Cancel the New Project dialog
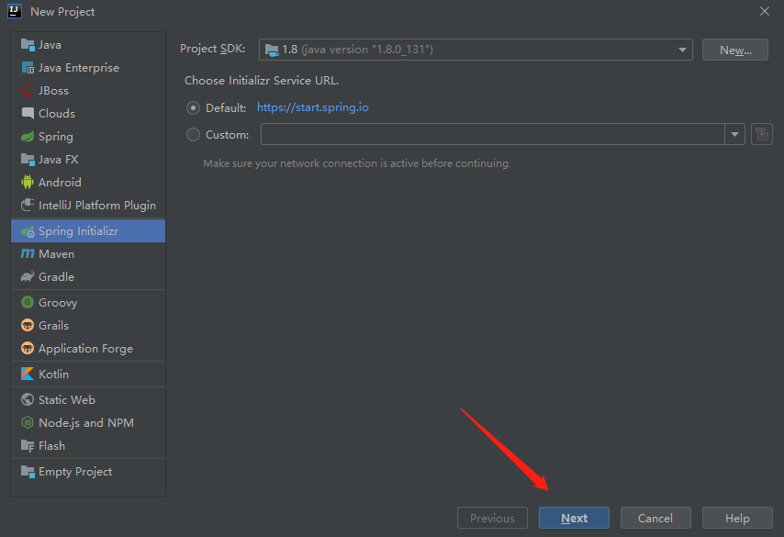The height and width of the screenshot is (537, 784). [655, 518]
